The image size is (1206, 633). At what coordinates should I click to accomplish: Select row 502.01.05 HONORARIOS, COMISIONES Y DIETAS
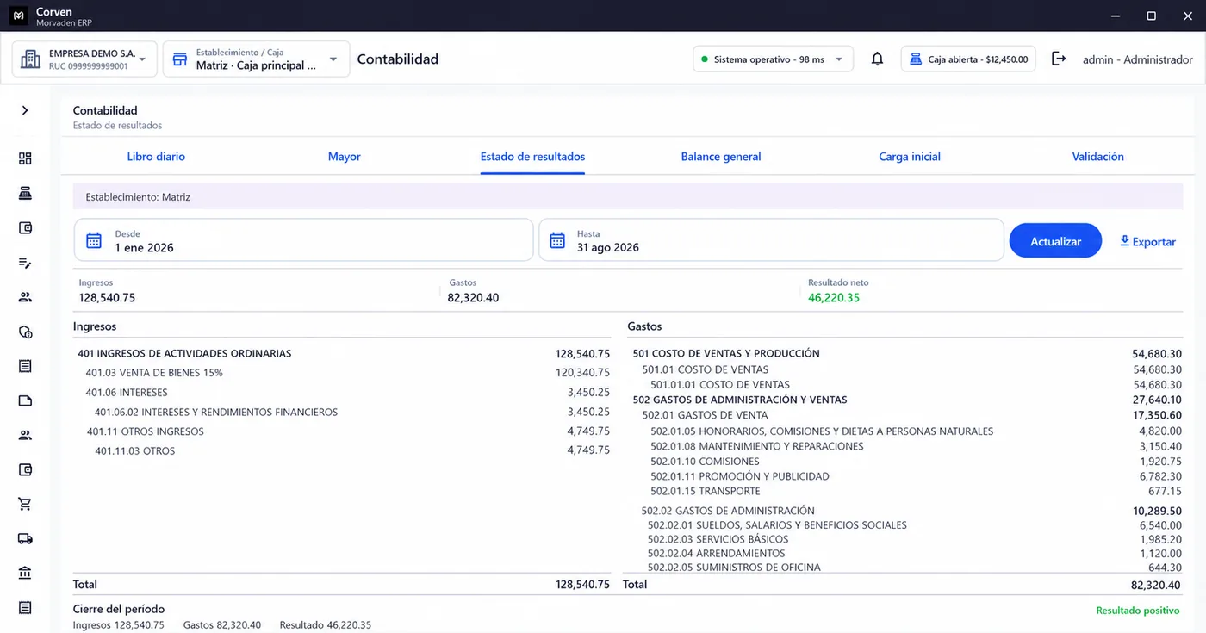904,431
